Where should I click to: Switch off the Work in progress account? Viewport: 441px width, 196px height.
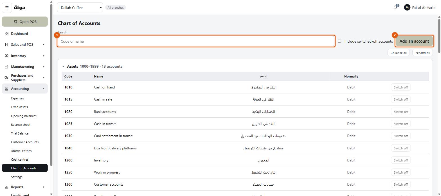(x=400, y=172)
